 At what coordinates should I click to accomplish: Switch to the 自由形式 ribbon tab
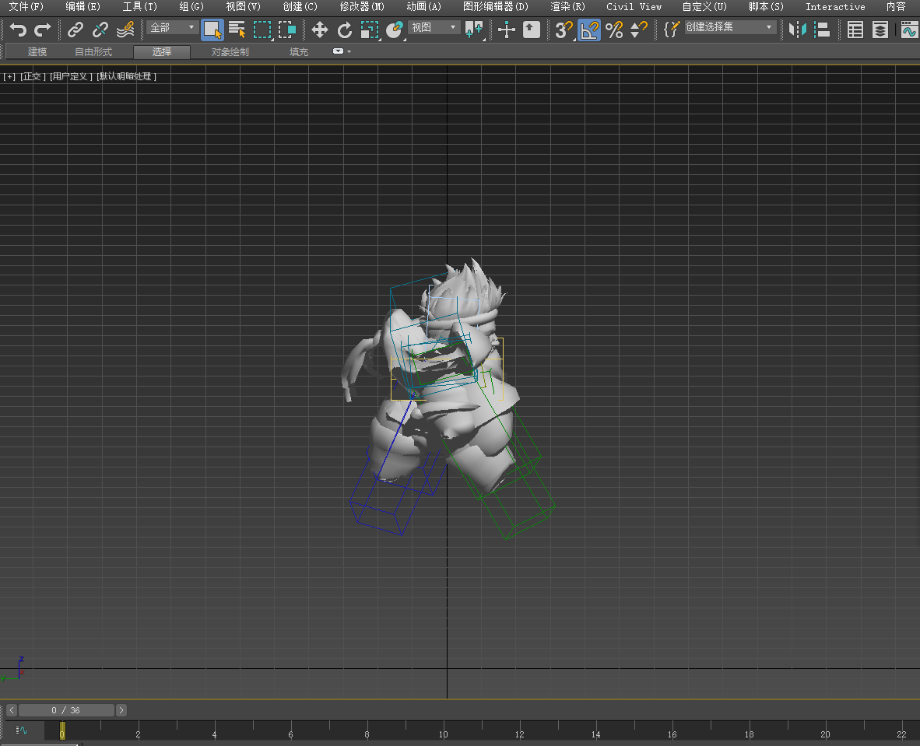coord(93,52)
